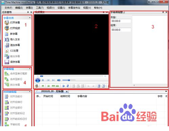The height and width of the screenshot is (131, 169).
Task: Click the 追加字幕 append subtitle icon
Action: tap(7, 45)
